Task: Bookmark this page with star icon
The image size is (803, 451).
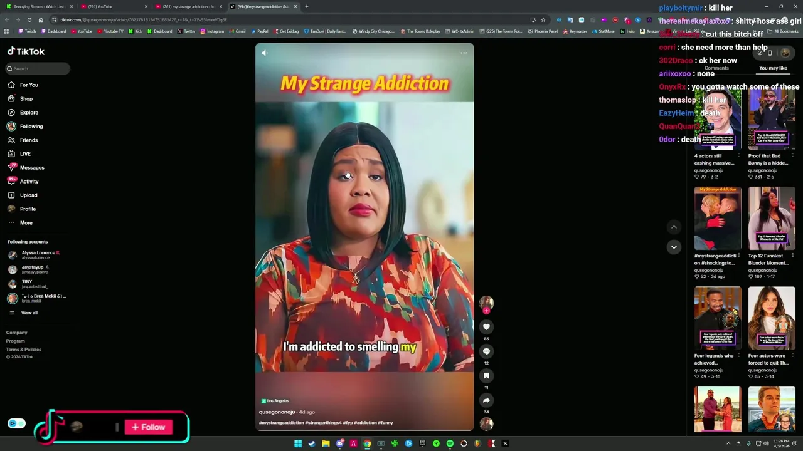Action: coord(543,19)
